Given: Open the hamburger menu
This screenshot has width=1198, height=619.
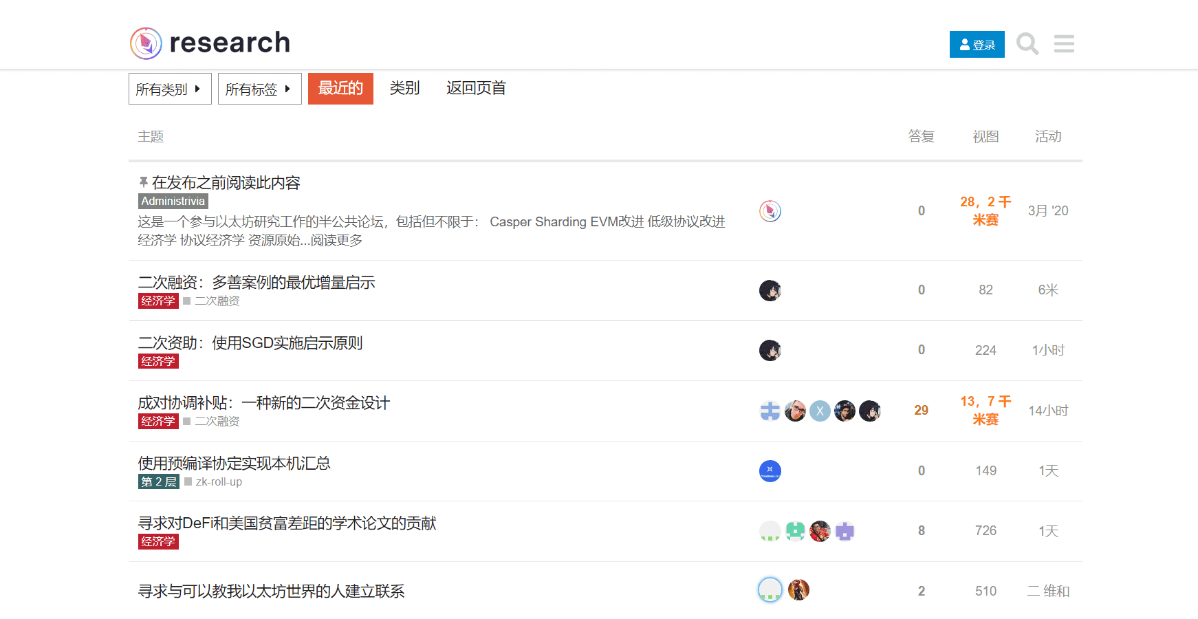Looking at the screenshot, I should click(1063, 43).
